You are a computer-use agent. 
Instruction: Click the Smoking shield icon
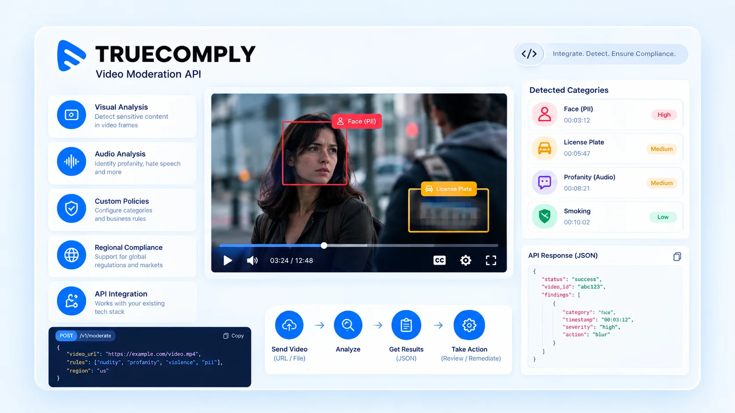545,216
